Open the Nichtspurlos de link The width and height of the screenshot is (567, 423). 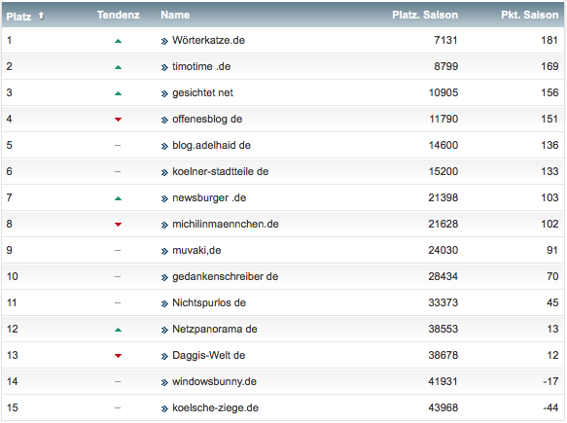[x=209, y=302]
